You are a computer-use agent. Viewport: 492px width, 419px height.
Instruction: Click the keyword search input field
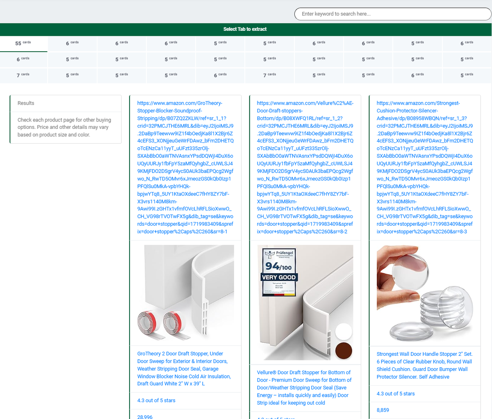(x=393, y=14)
